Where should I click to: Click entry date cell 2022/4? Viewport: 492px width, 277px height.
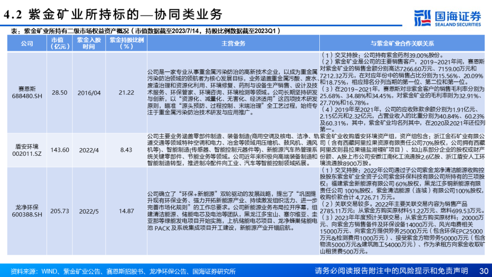tap(89, 150)
